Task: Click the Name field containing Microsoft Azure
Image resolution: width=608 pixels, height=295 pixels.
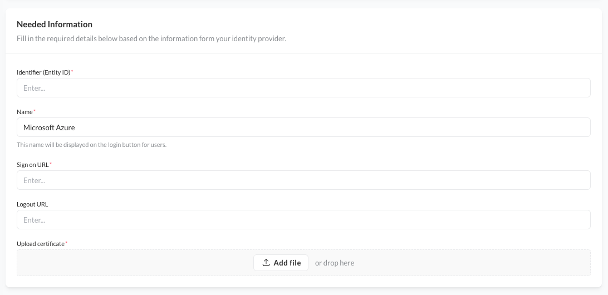Action: (x=303, y=127)
